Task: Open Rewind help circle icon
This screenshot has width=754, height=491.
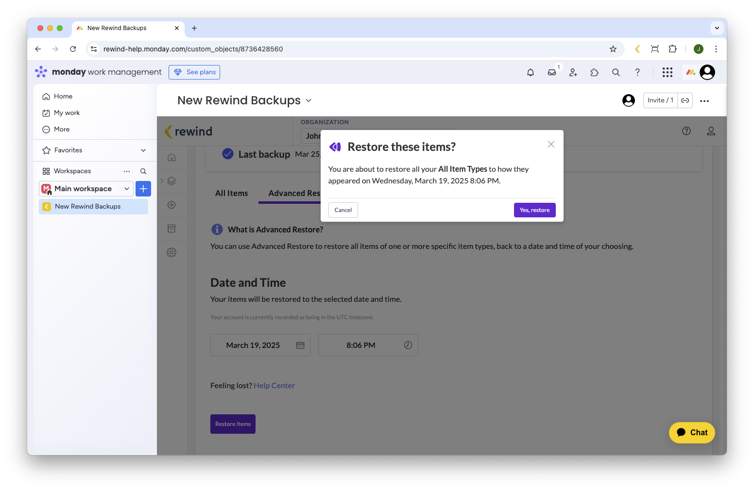Action: click(686, 131)
